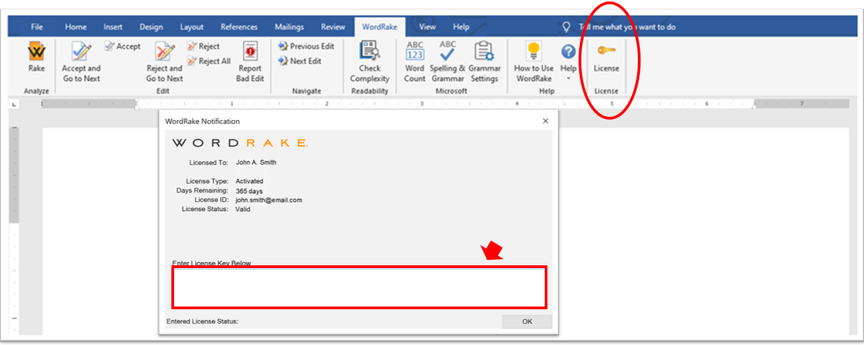Expand the Help dropdown in ribbon

[x=568, y=62]
